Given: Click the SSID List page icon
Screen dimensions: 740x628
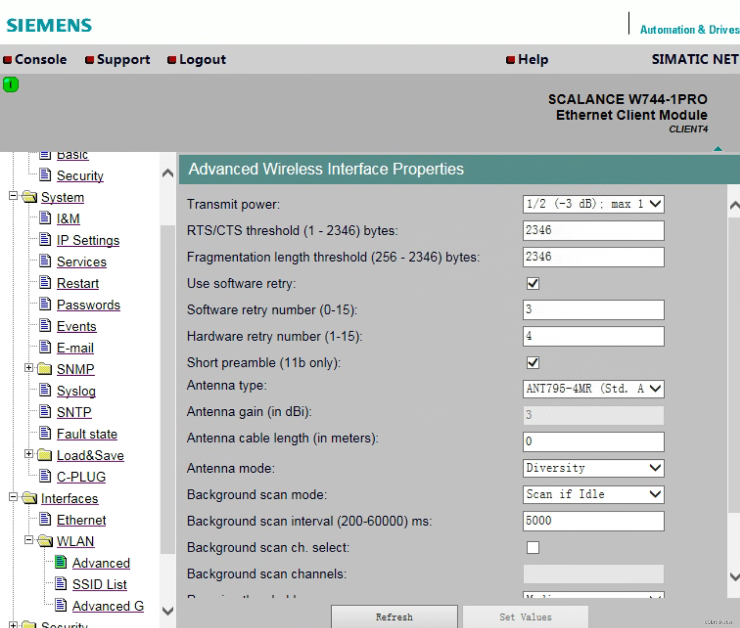Looking at the screenshot, I should click(x=61, y=583).
